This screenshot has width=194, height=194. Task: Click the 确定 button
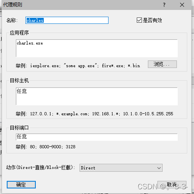[21, 184]
